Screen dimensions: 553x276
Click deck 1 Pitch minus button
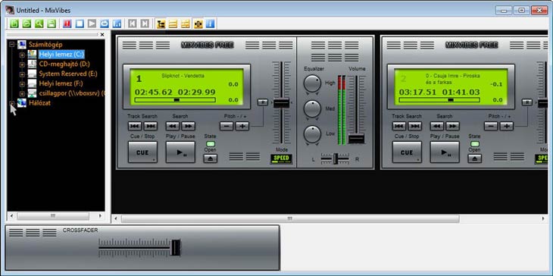(227, 126)
